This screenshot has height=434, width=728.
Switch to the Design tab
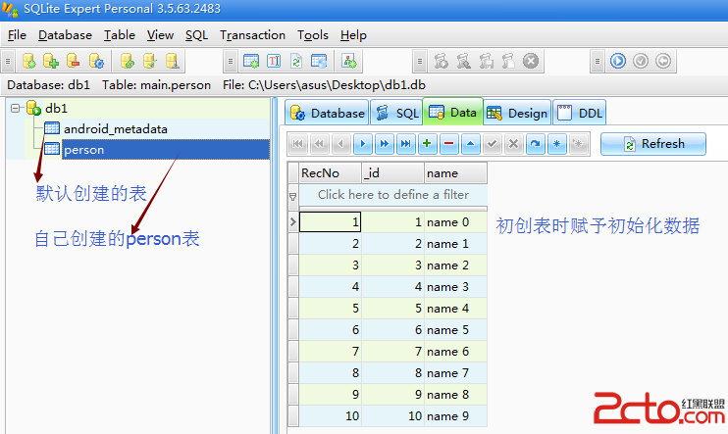coord(517,113)
